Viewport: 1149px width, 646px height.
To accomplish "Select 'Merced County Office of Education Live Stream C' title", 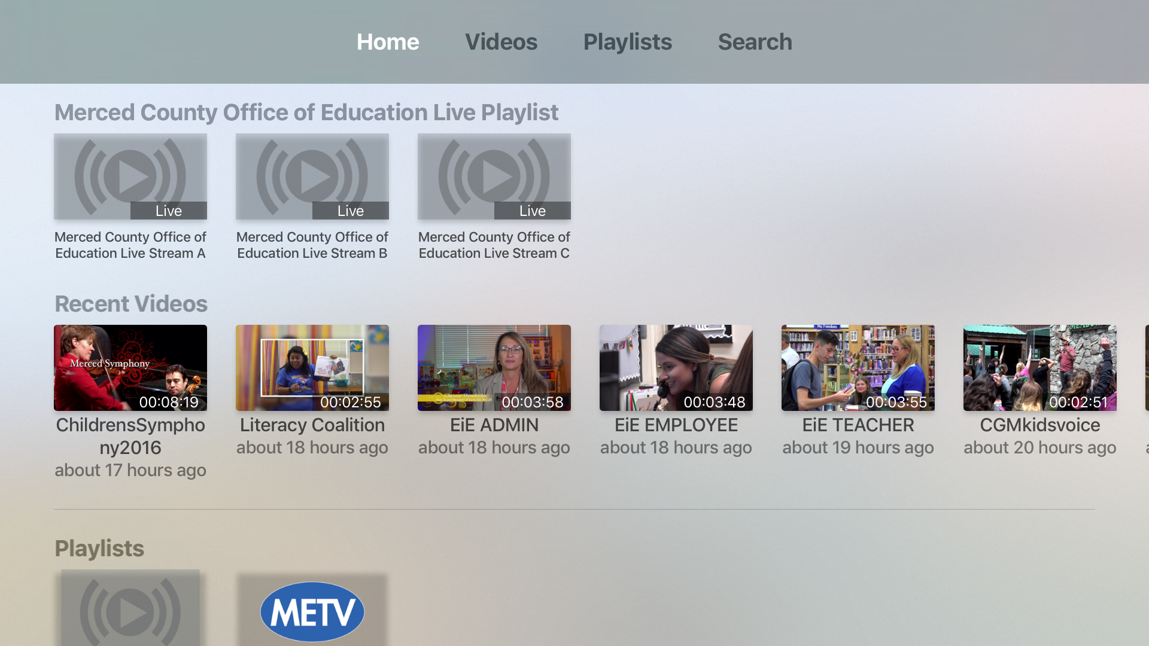I will click(x=494, y=245).
